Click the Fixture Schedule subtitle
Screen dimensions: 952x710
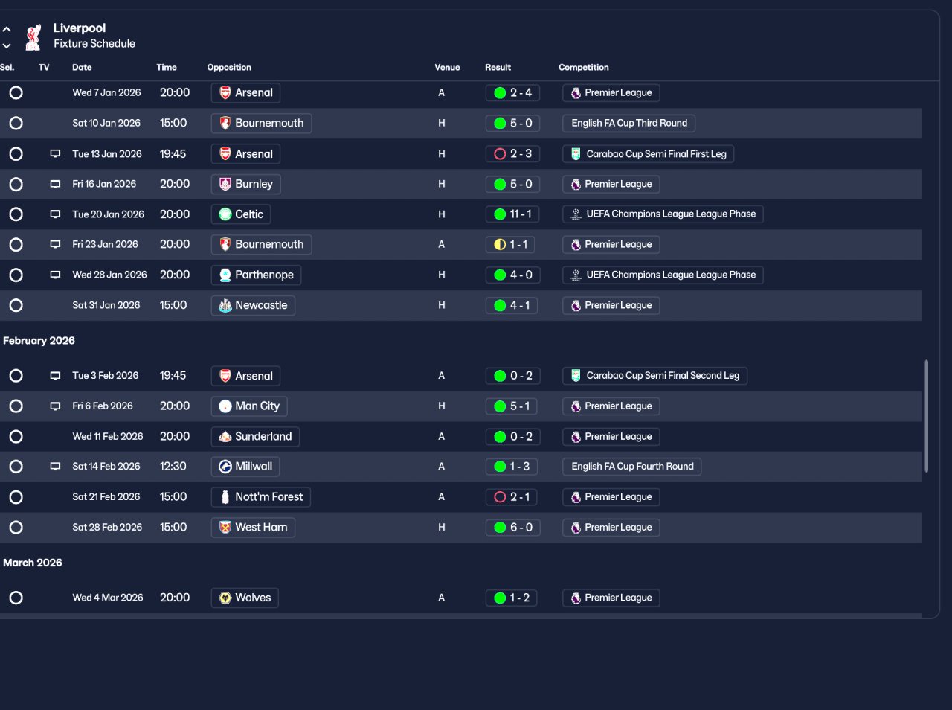pyautogui.click(x=94, y=44)
